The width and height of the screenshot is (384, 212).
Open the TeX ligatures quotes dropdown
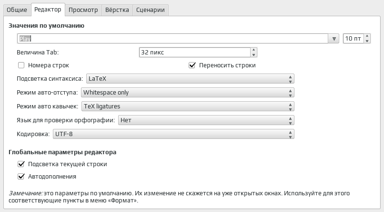coord(188,106)
